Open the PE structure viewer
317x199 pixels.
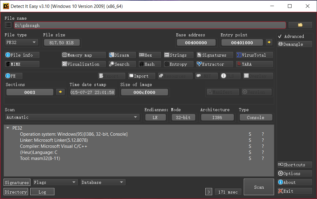(x=14, y=76)
